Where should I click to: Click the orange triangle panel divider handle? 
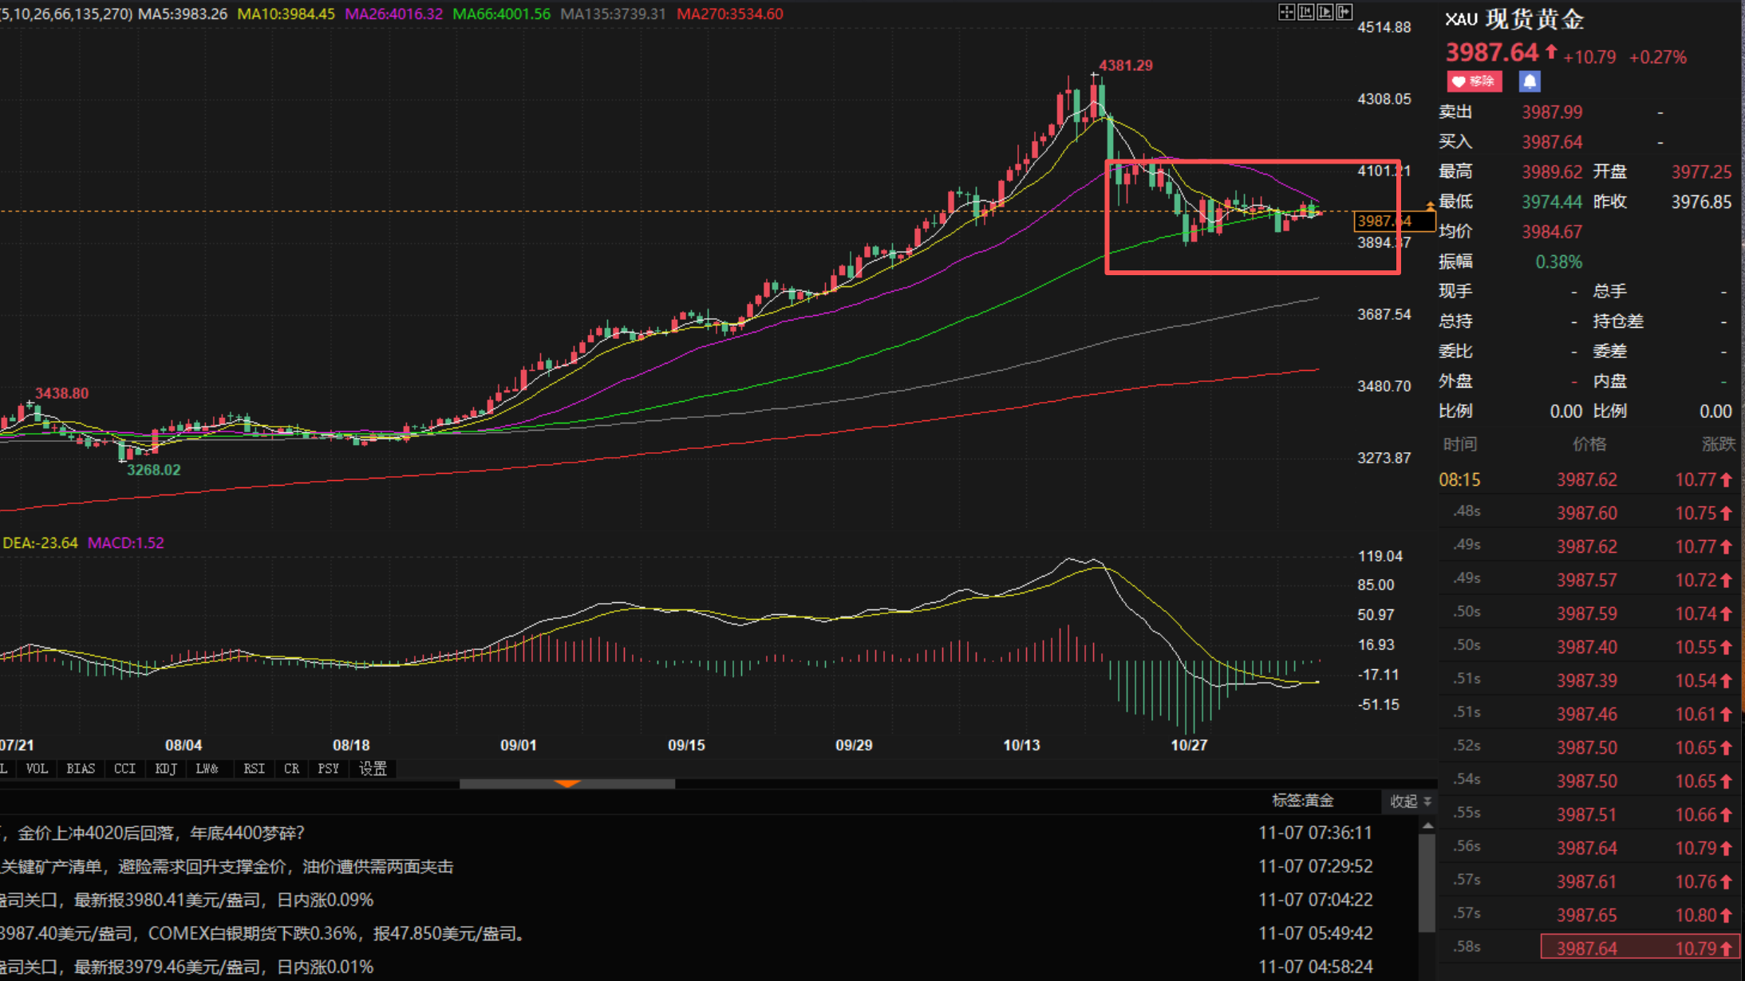click(567, 784)
